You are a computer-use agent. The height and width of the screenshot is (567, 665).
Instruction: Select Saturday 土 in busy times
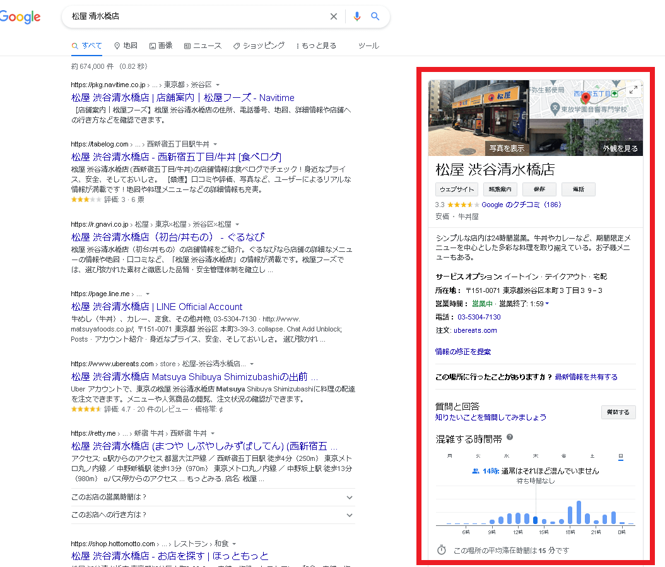tap(592, 457)
